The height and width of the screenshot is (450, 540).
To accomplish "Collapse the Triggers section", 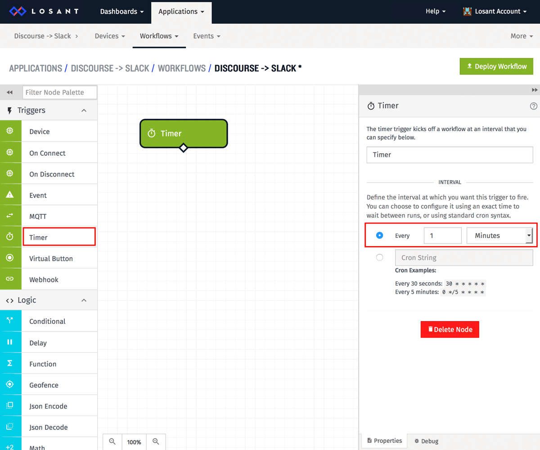I will pos(84,110).
